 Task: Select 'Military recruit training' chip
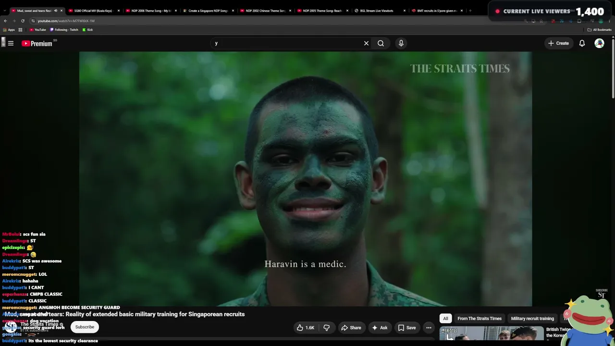[x=532, y=318]
